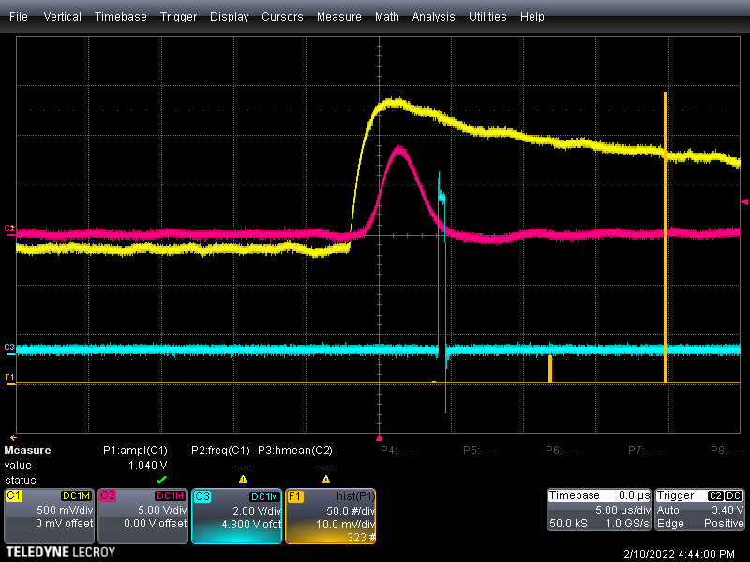Click the 1.0 GS/s sample rate
The image size is (750, 562).
[x=627, y=524]
